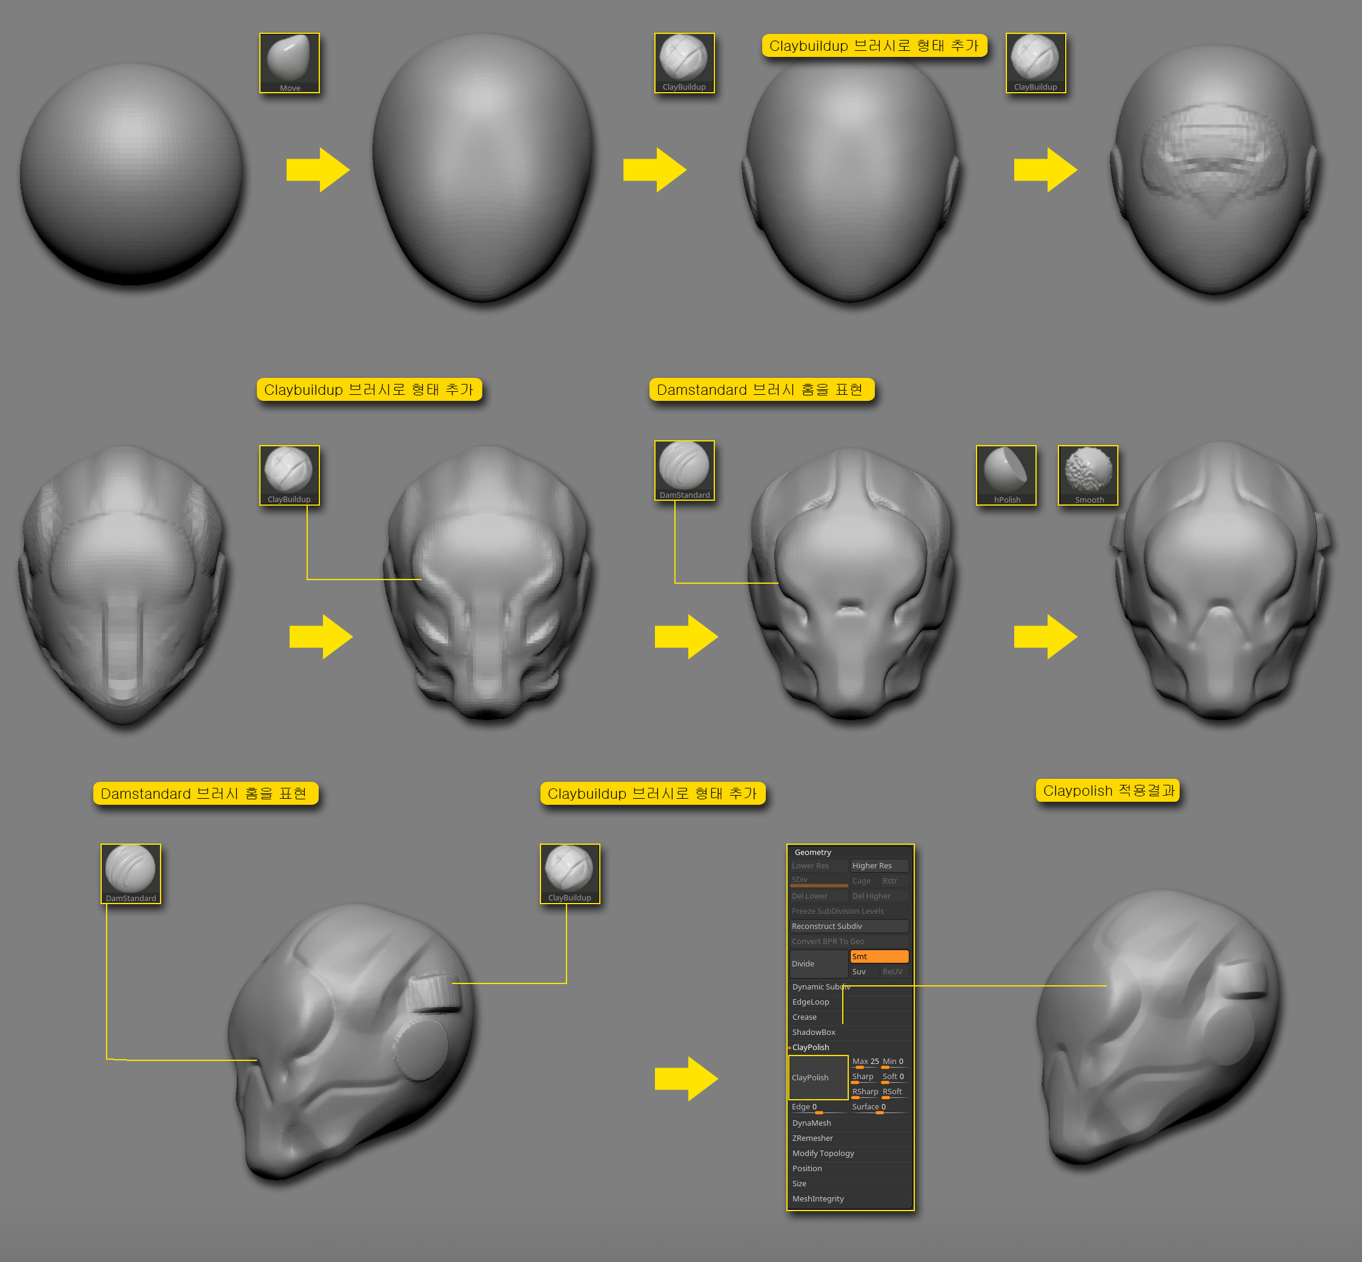The height and width of the screenshot is (1262, 1362).
Task: Click the Reconstruct Subdiv button
Action: click(x=828, y=926)
